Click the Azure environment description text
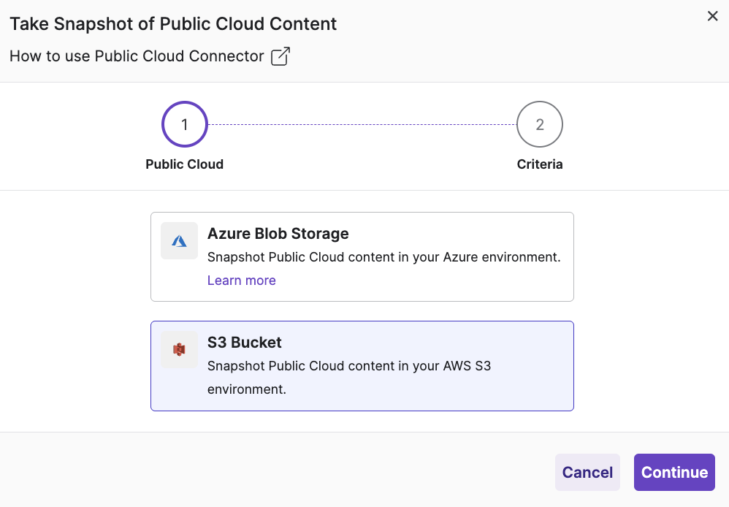The image size is (729, 507). 384,256
